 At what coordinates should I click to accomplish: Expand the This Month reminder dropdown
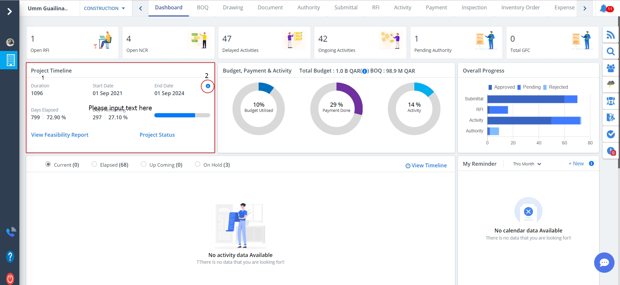pos(527,164)
